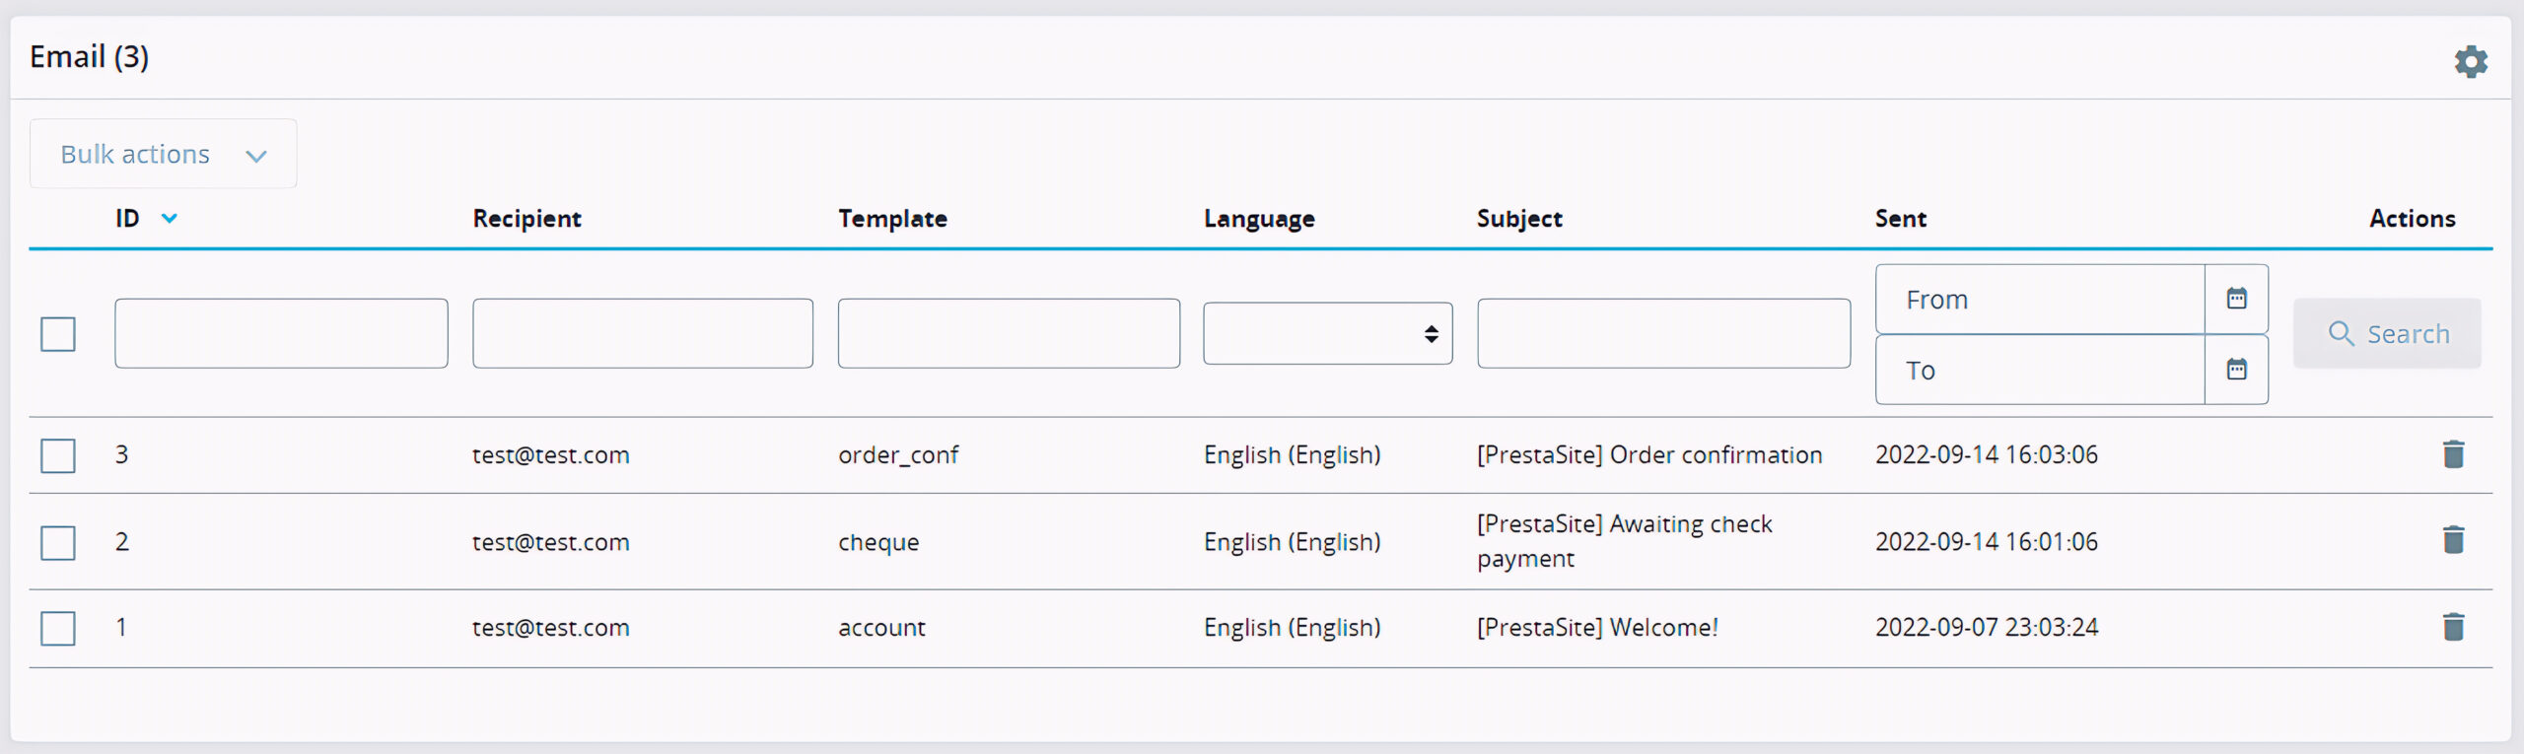Image resolution: width=2524 pixels, height=754 pixels.
Task: Open the Language filter dropdown
Action: 1327,334
